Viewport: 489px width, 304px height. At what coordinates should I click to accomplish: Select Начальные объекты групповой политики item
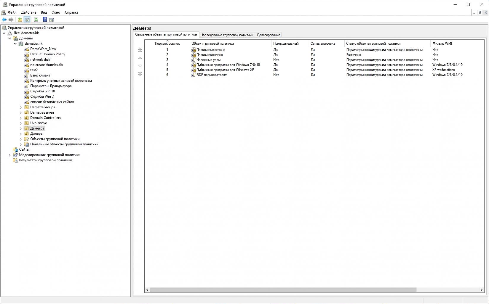[64, 144]
